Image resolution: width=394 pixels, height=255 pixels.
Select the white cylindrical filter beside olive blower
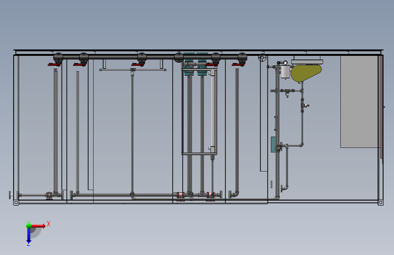coord(285,72)
